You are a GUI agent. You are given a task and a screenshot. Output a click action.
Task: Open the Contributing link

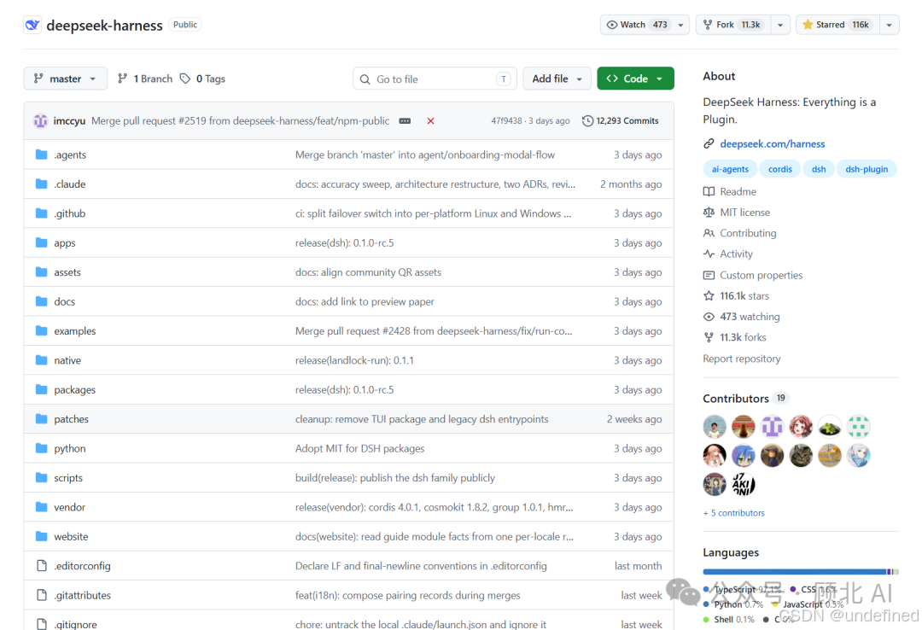coord(748,234)
